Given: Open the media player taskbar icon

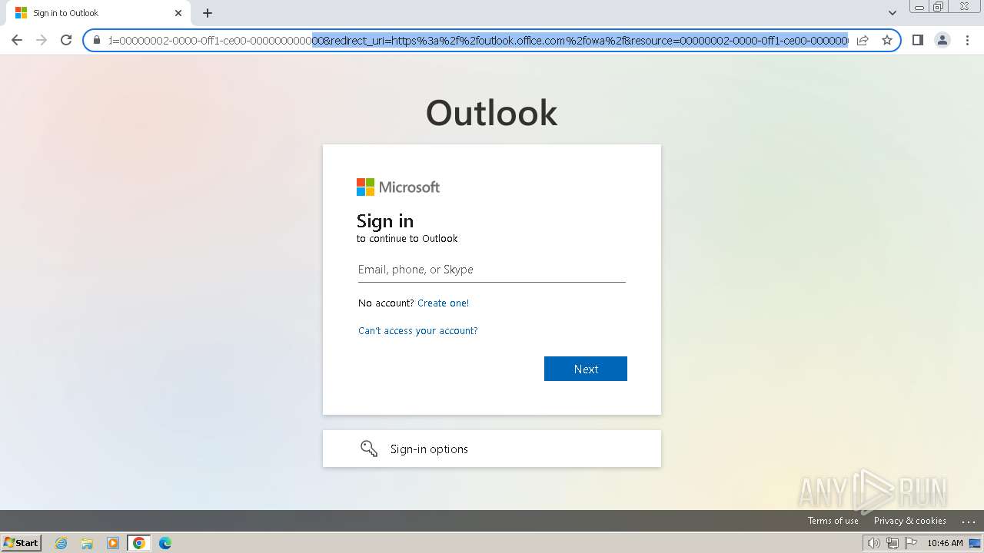Looking at the screenshot, I should point(113,543).
